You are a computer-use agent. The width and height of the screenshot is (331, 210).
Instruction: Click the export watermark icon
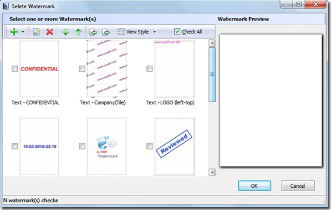coord(106,32)
